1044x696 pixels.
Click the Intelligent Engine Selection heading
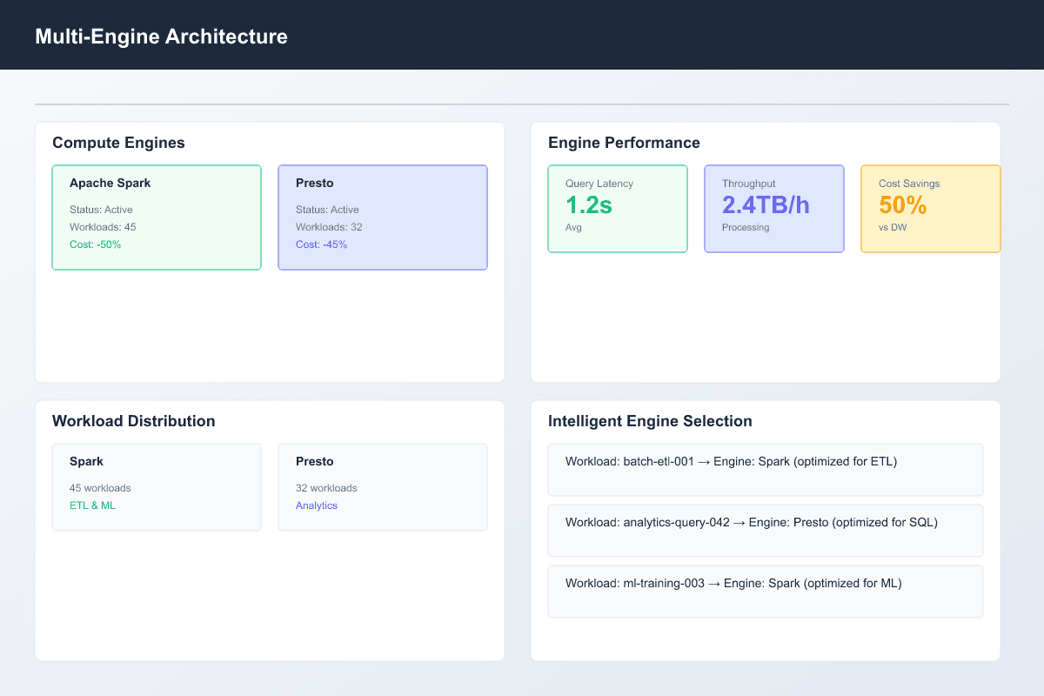point(650,421)
